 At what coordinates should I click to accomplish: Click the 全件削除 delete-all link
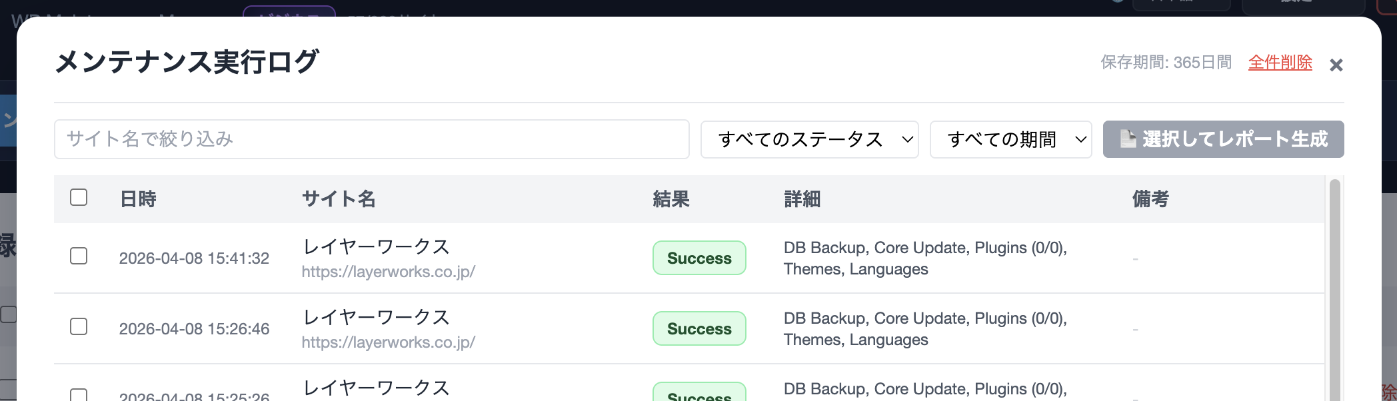(1280, 63)
